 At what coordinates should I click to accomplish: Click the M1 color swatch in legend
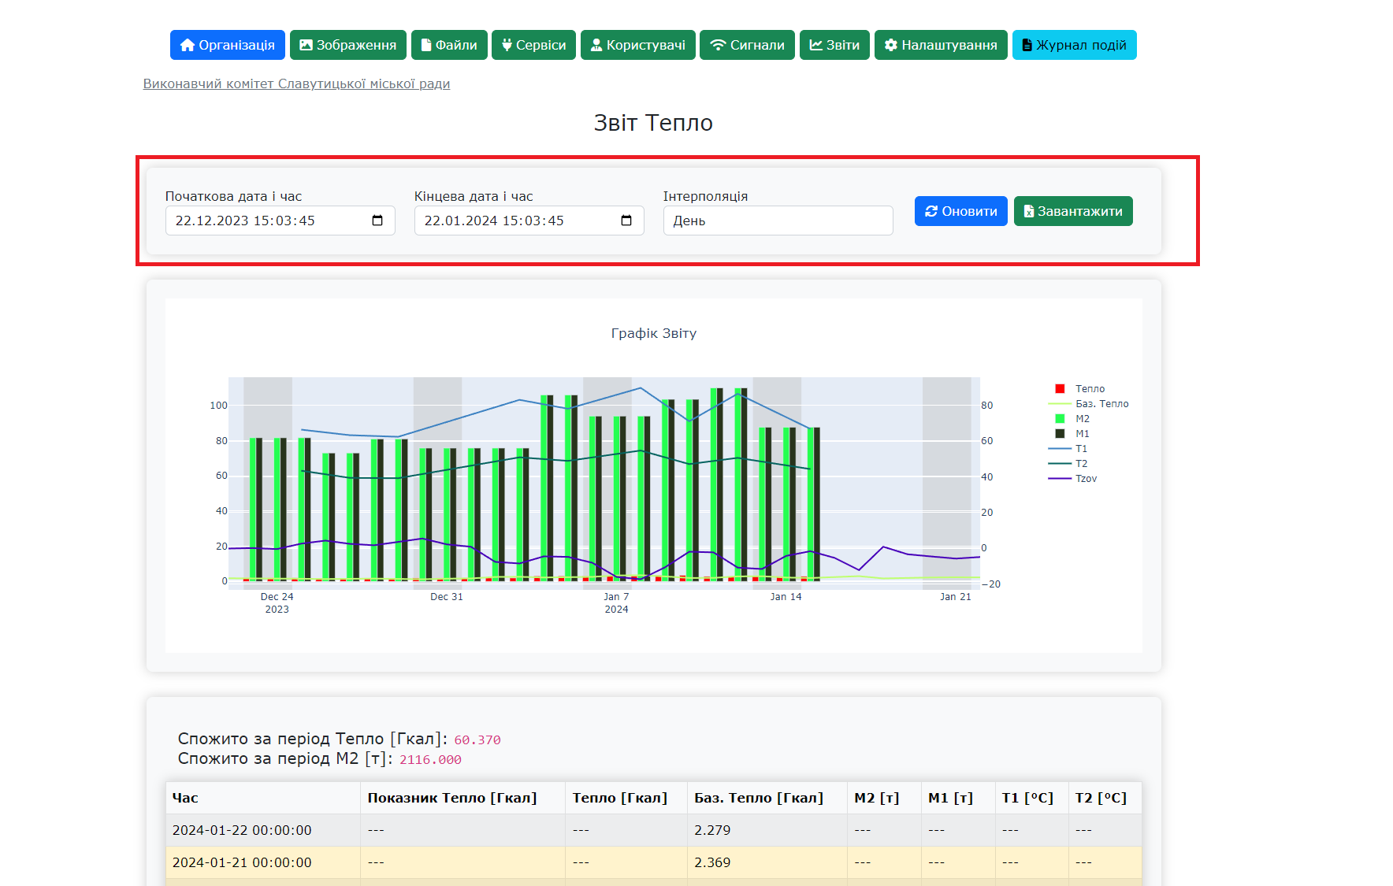(x=1060, y=434)
